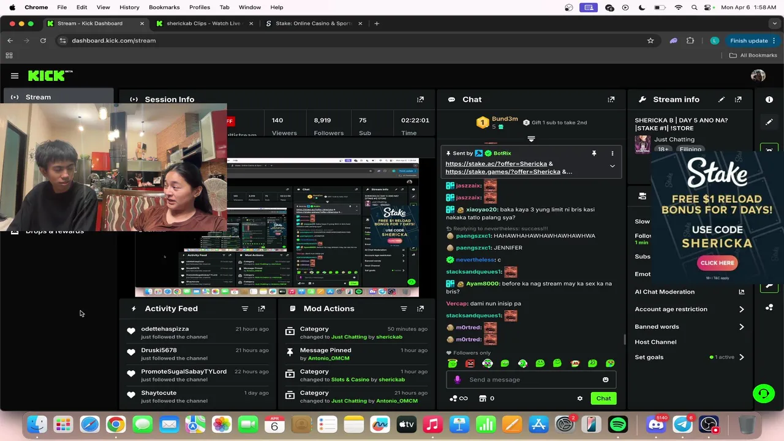This screenshot has width=784, height=441.
Task: Open pinned message three-dot options
Action: click(x=612, y=153)
